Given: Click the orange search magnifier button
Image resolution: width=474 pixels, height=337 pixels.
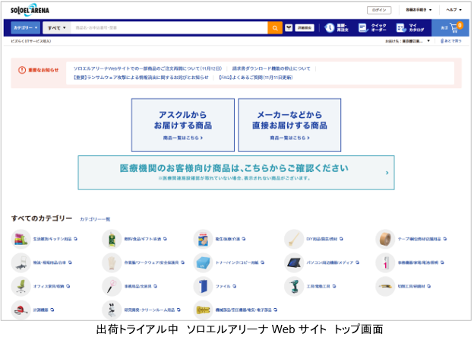Looking at the screenshot, I should pos(275,27).
